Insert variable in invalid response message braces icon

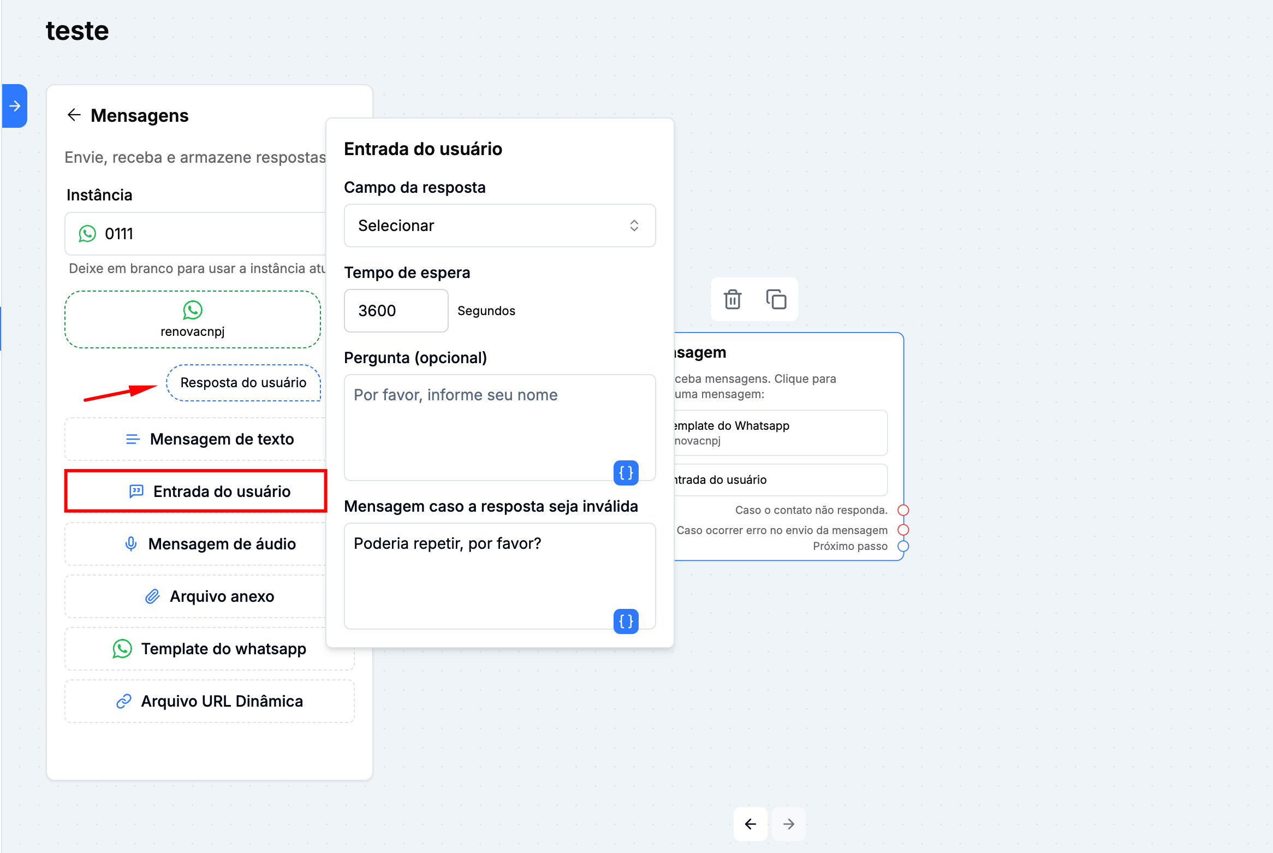[626, 621]
